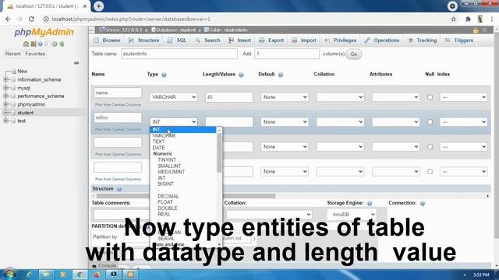This screenshot has height=280, width=499.
Task: Open the SQL tab
Action: point(177,40)
